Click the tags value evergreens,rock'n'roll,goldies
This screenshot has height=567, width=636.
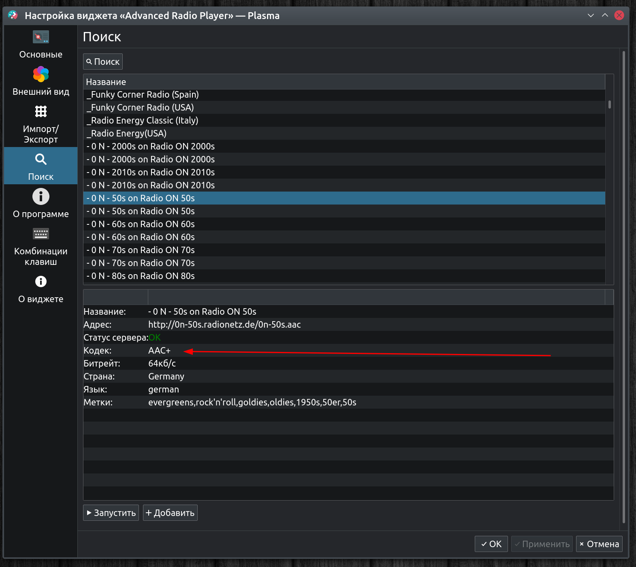point(252,402)
